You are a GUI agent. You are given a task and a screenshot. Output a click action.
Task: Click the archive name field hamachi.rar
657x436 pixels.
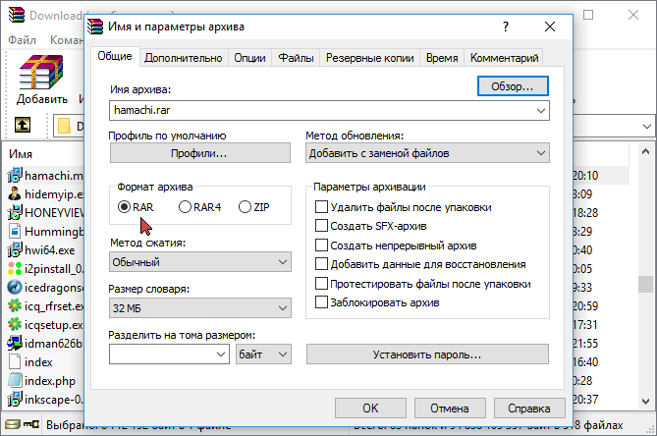(x=329, y=111)
